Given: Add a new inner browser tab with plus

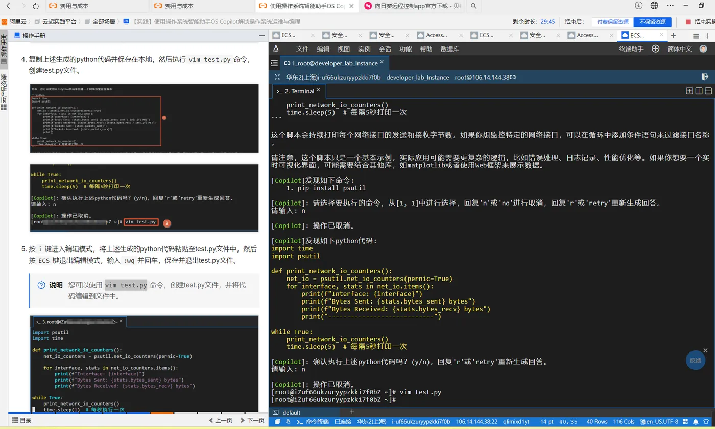Looking at the screenshot, I should point(673,35).
